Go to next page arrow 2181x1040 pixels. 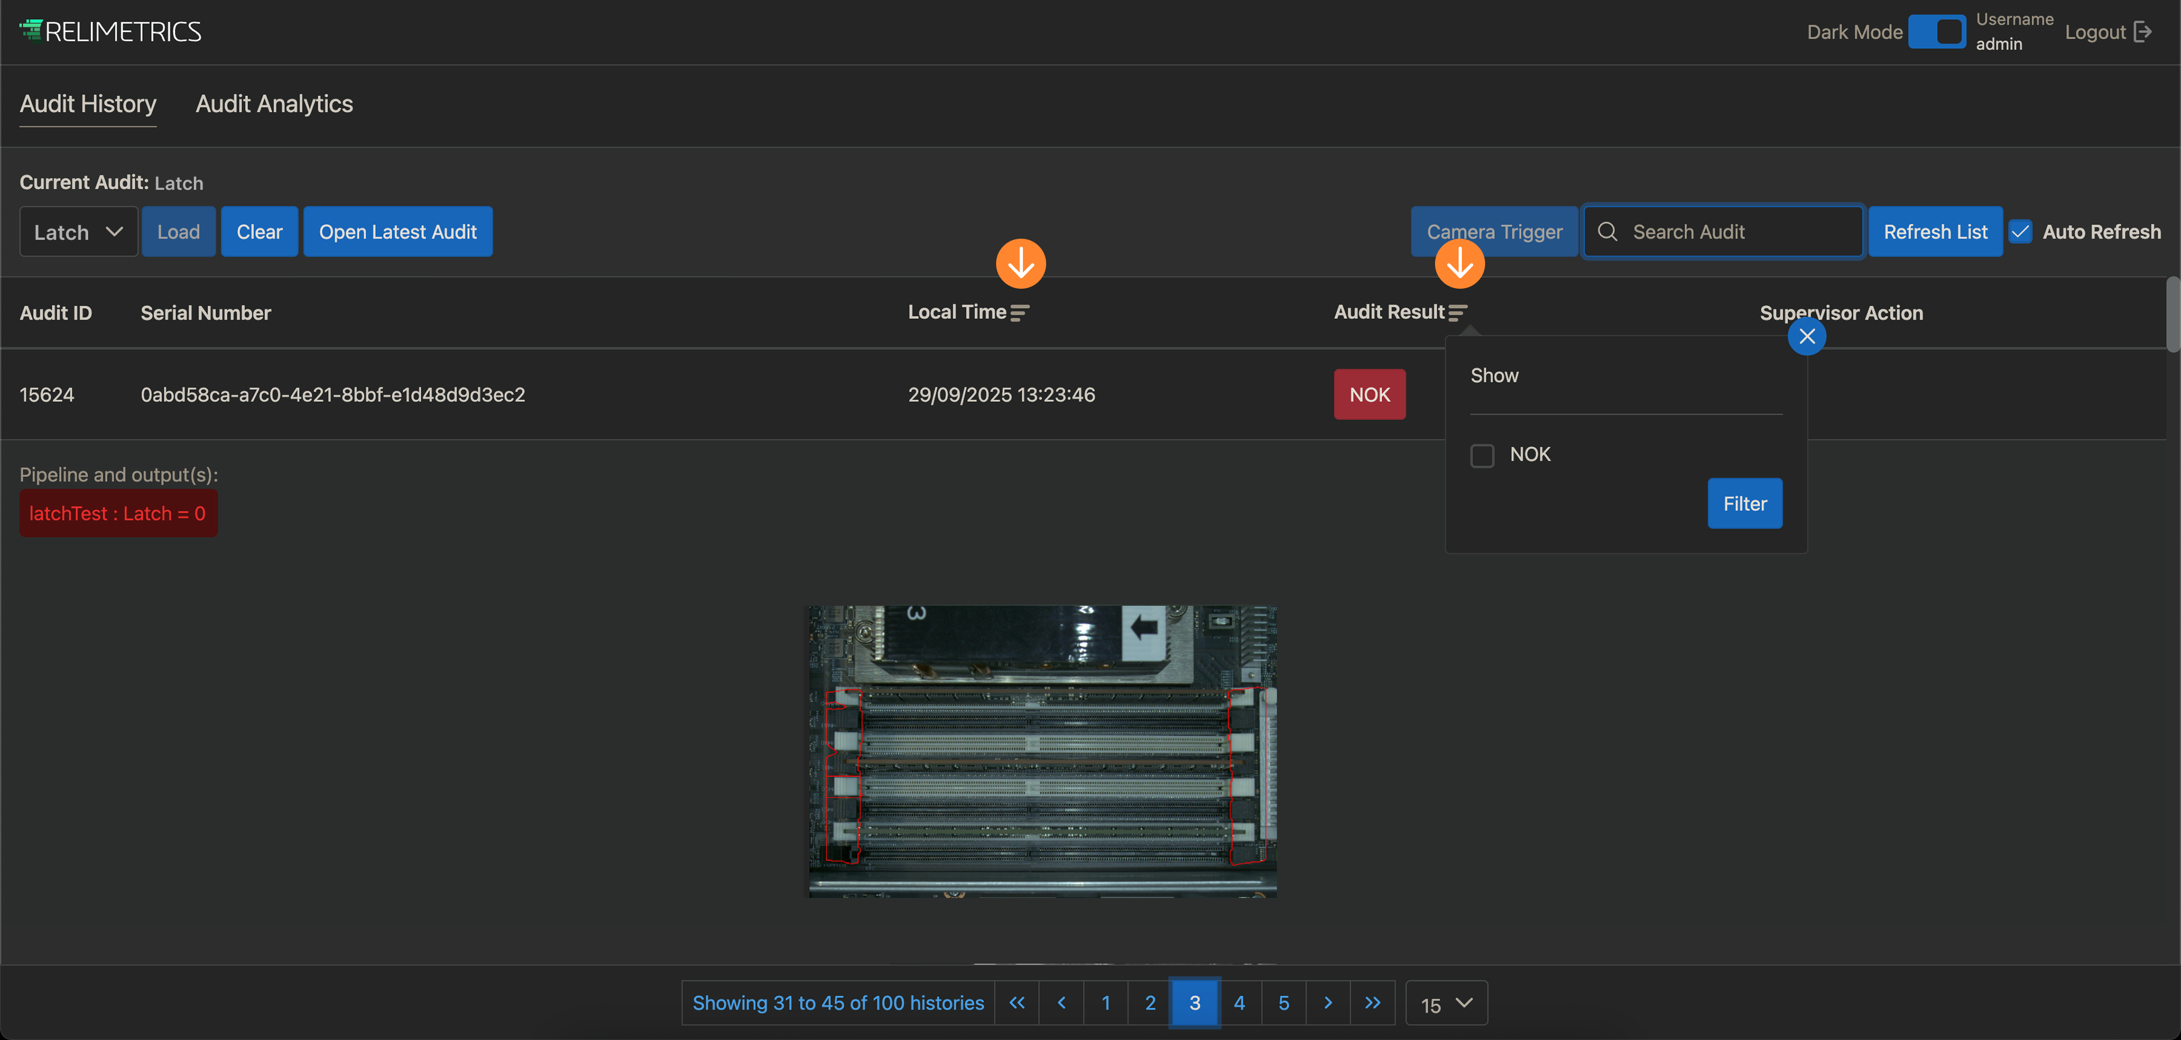coord(1328,1002)
